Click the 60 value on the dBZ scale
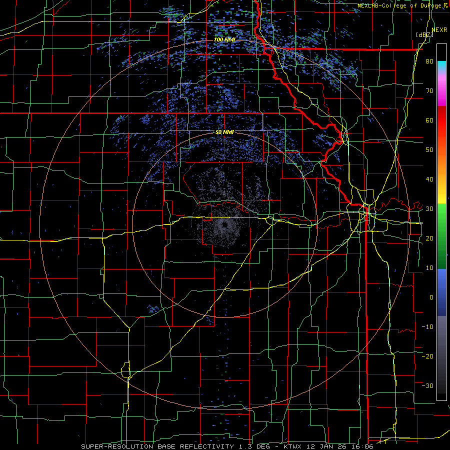The width and height of the screenshot is (450, 450). coord(429,120)
